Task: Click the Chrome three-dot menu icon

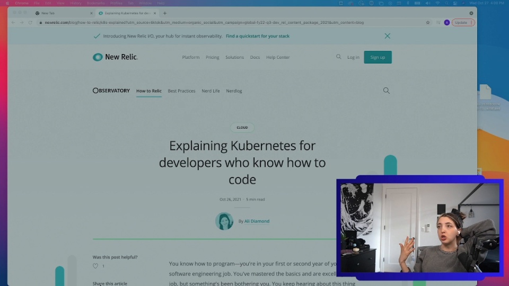Action: pos(471,22)
